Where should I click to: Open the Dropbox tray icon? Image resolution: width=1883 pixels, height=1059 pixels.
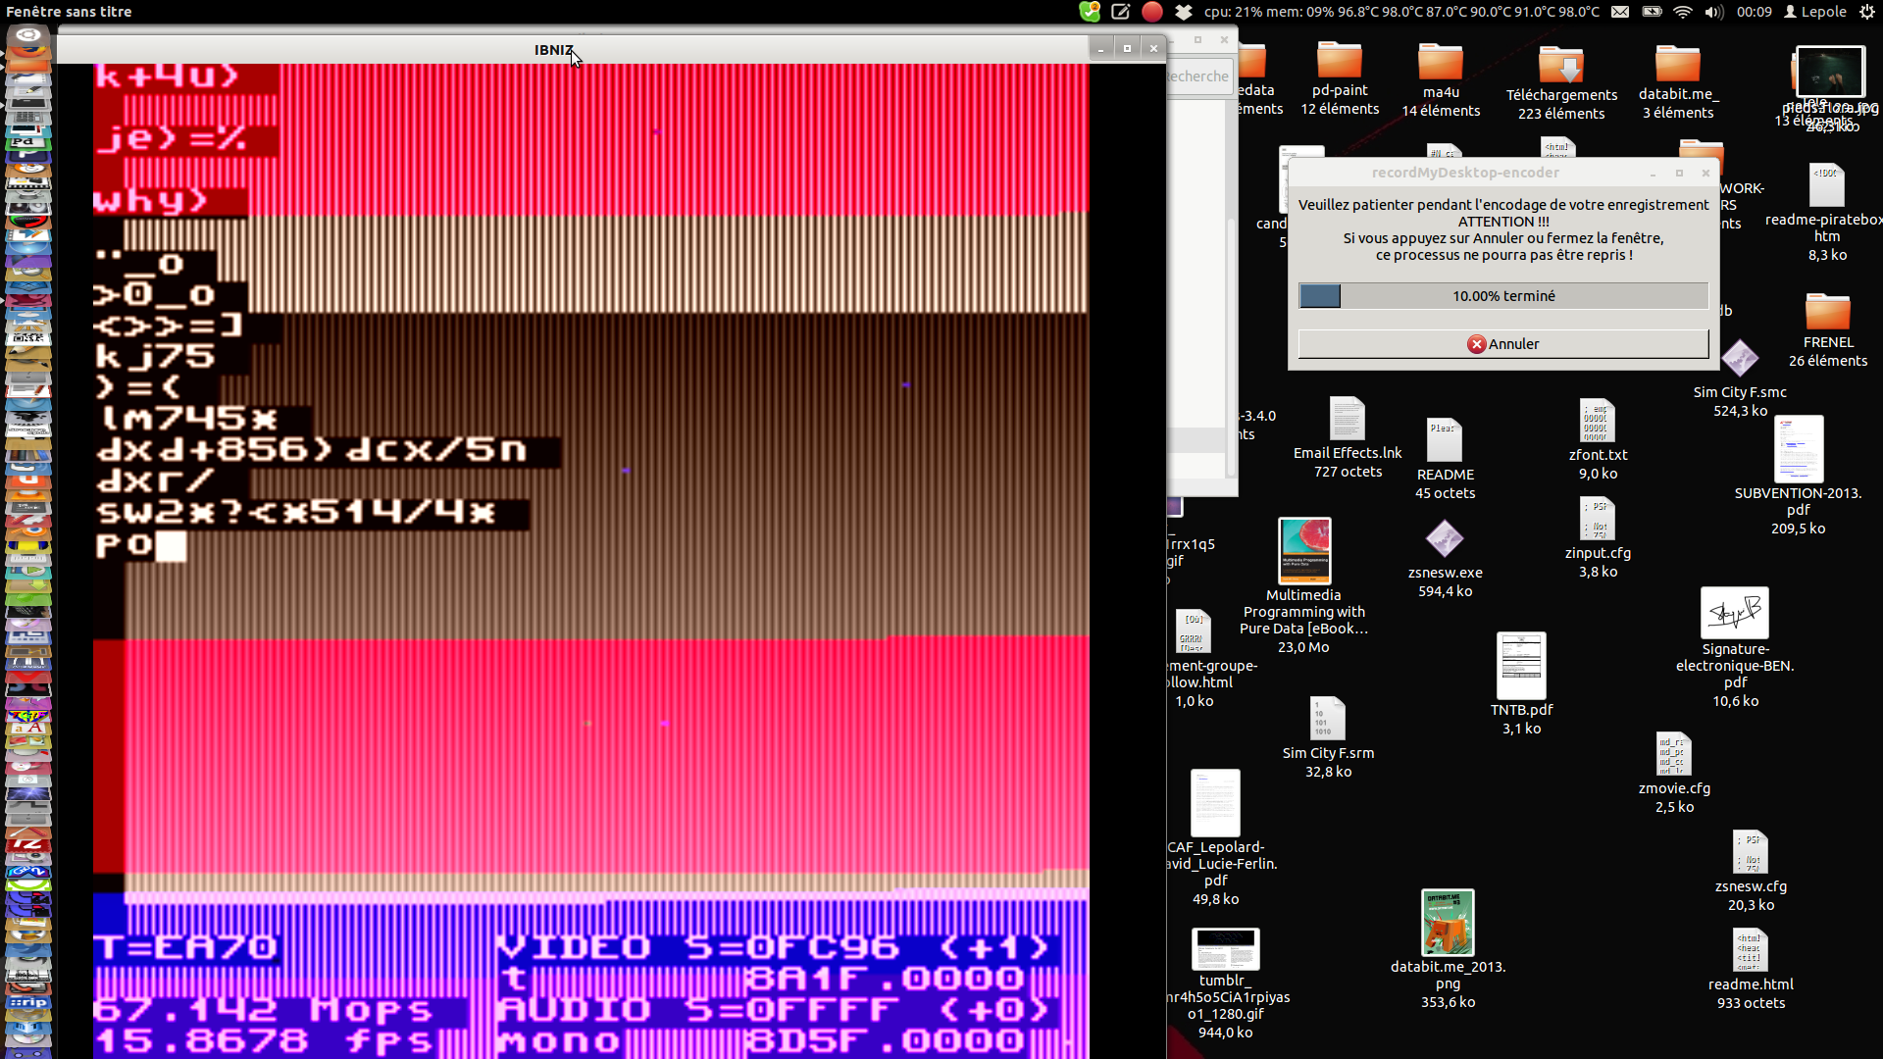click(1184, 12)
